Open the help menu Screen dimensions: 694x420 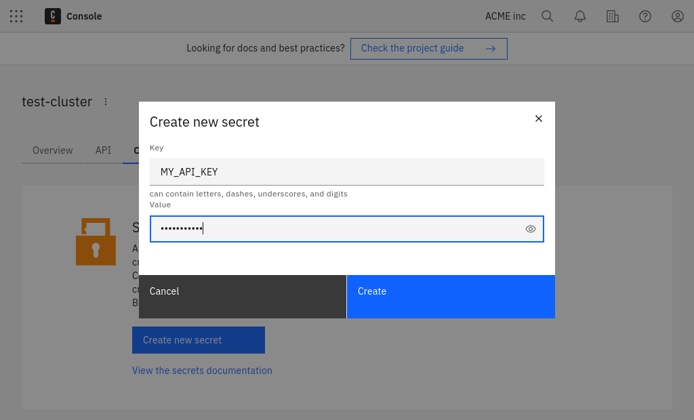(x=645, y=16)
